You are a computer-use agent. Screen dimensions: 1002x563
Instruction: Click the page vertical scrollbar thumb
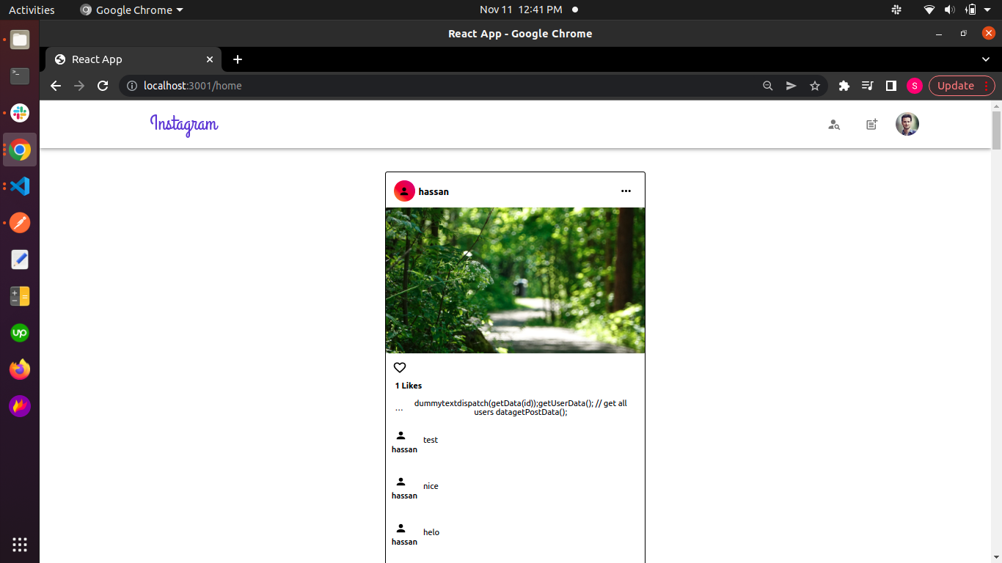[x=996, y=130]
